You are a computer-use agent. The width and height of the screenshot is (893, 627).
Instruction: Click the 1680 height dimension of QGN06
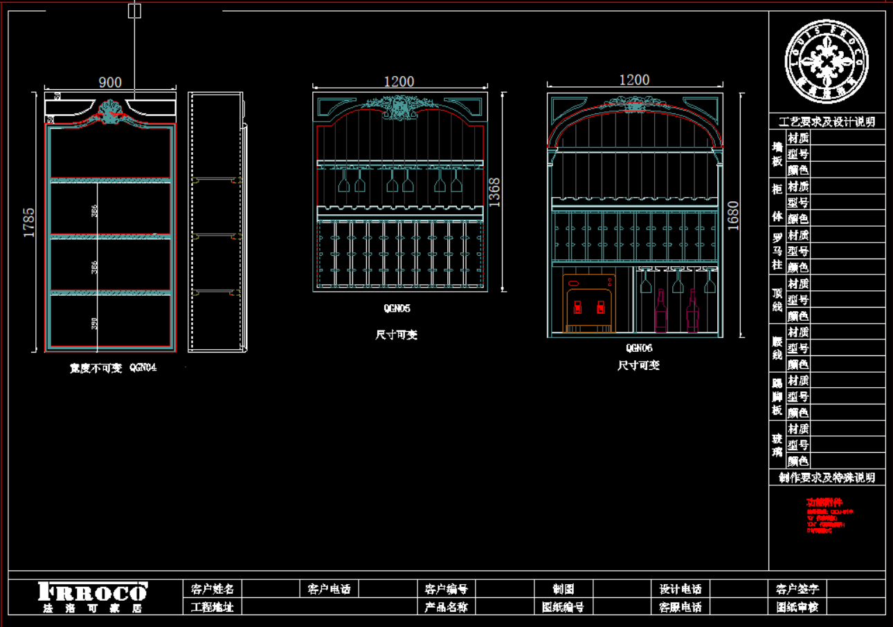click(x=733, y=215)
